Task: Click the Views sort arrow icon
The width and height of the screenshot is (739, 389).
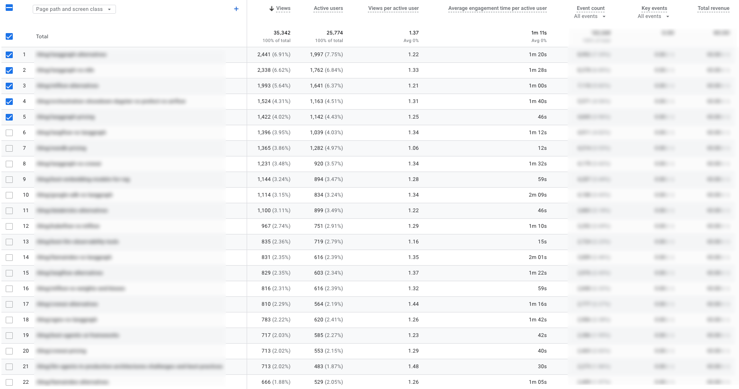Action: pos(272,9)
